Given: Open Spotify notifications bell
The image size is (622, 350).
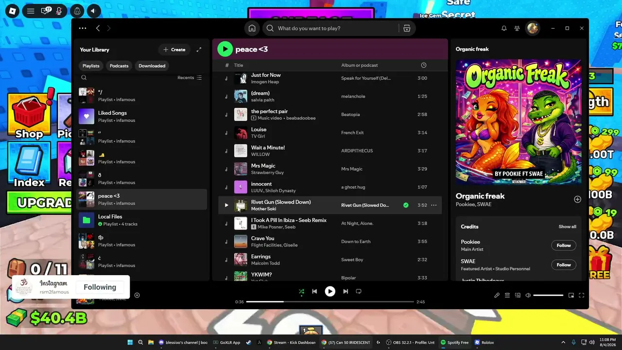Looking at the screenshot, I should 504,28.
